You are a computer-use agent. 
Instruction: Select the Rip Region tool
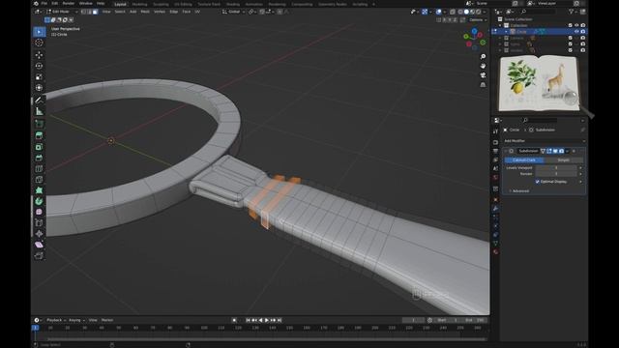pyautogui.click(x=39, y=255)
